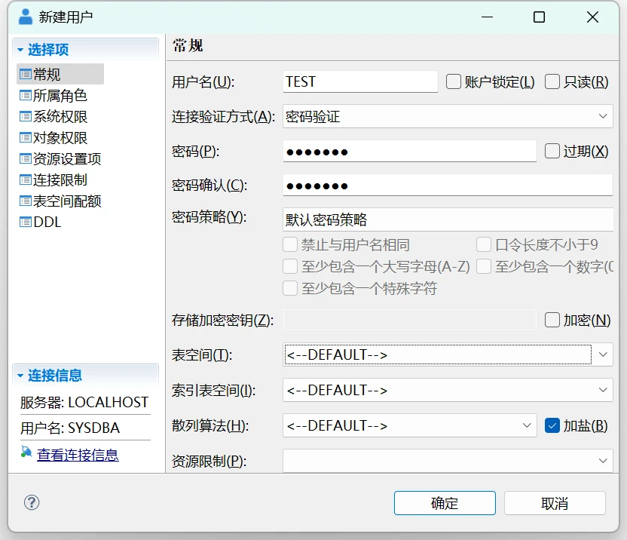Expand the 表空间 dropdown list
Viewport: 627px width, 540px height.
[603, 354]
